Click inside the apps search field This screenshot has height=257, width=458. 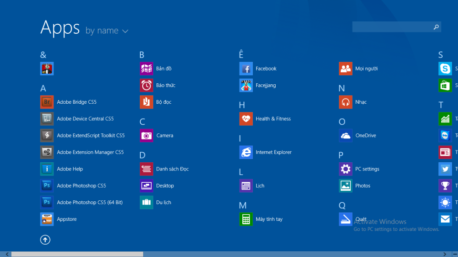(391, 27)
